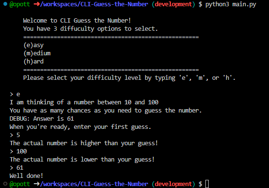
Task: Click the DEBUG: Answer is 61 line
Action: coord(41,119)
